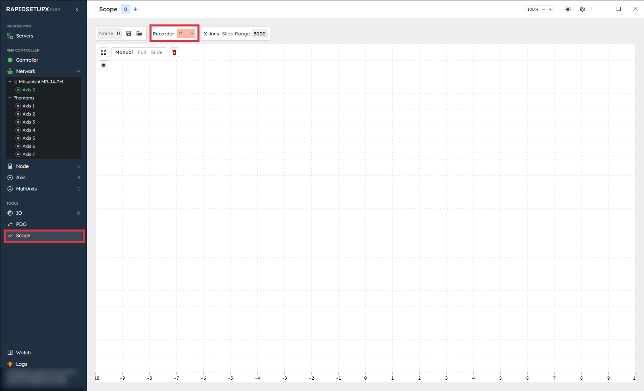This screenshot has width=644, height=391.
Task: Collapse the Phantoms group
Action: [x=10, y=98]
